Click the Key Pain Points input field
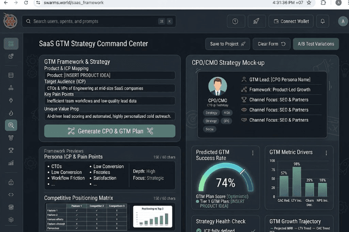 pos(109,101)
